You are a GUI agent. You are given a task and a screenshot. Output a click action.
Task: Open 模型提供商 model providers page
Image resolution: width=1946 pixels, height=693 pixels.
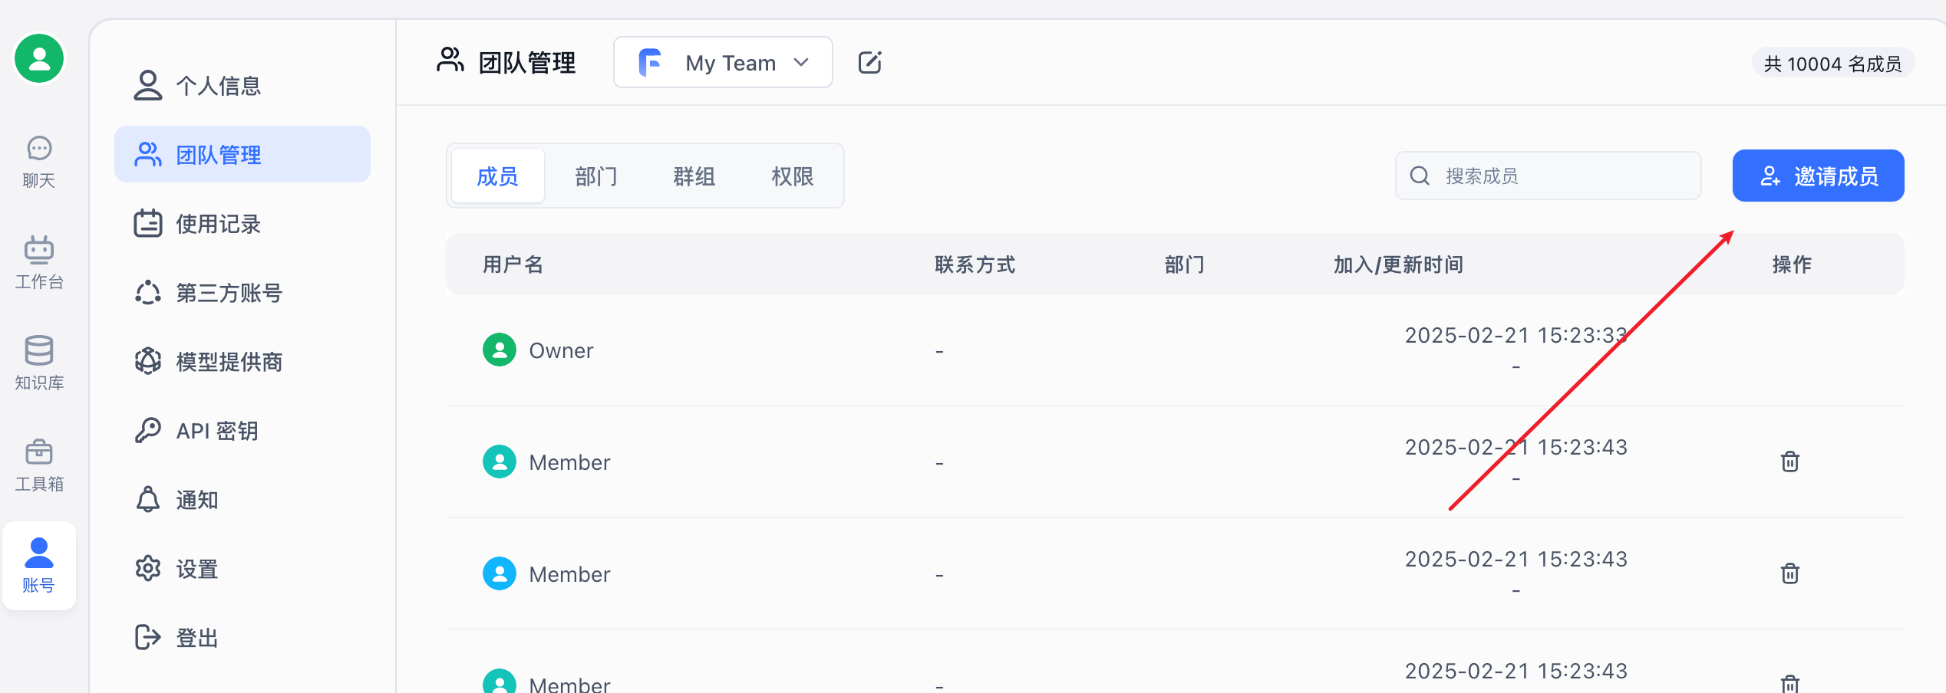pyautogui.click(x=229, y=362)
